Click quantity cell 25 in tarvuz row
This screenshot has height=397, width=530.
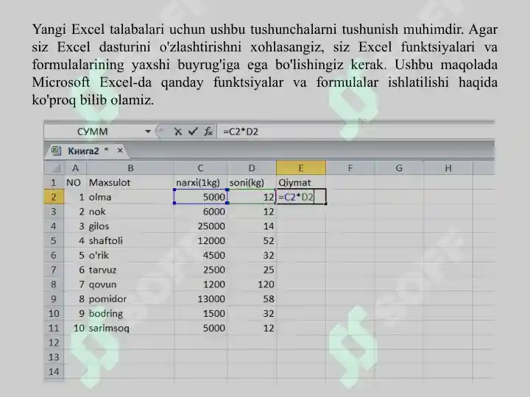(x=252, y=270)
